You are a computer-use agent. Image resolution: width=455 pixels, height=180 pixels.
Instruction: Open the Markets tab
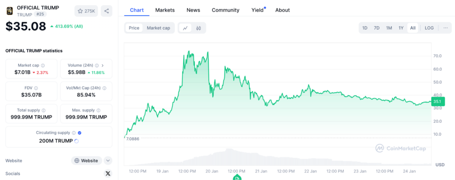165,10
